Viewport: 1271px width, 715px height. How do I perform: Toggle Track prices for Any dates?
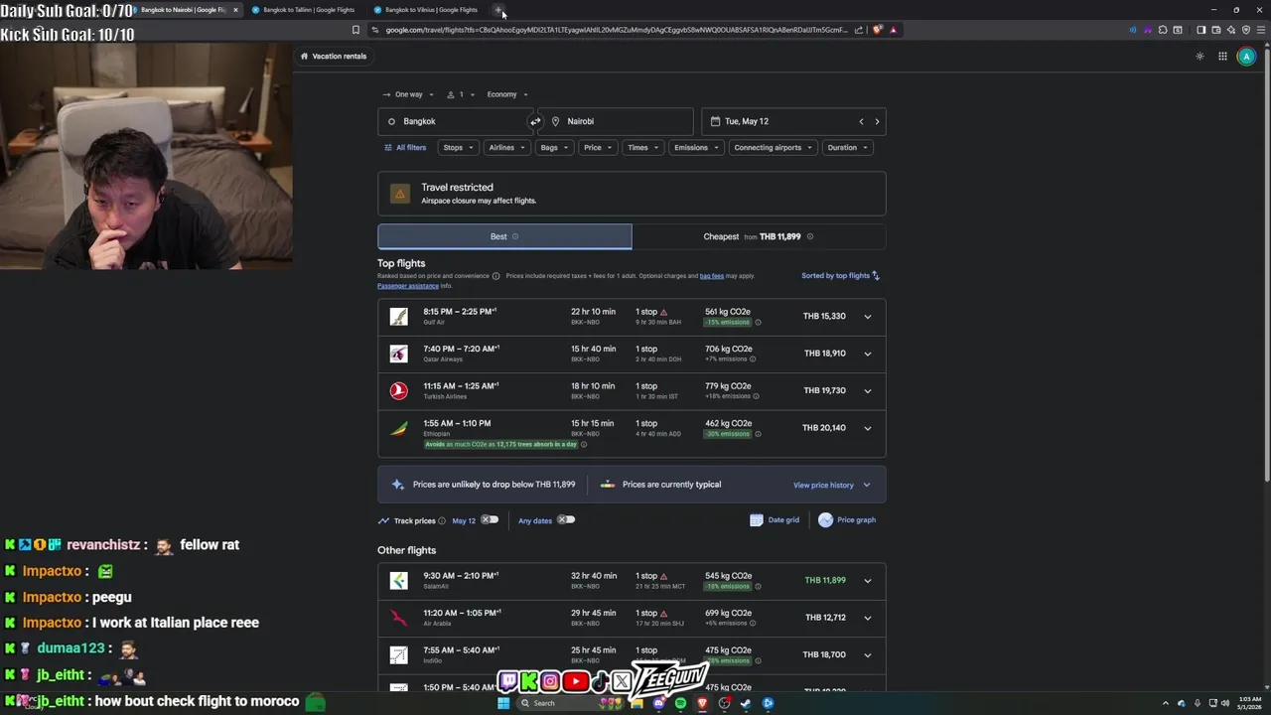coord(566,520)
